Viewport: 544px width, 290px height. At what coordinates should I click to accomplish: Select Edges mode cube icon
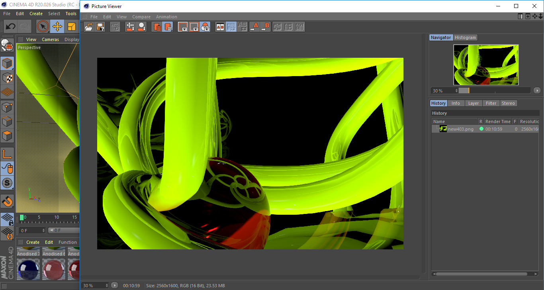pyautogui.click(x=7, y=121)
